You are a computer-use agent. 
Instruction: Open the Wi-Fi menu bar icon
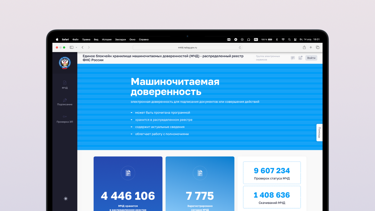click(x=283, y=40)
